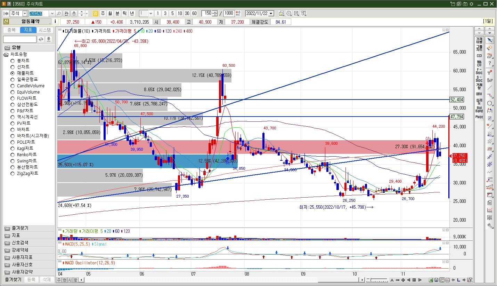Click the 30 minute interval button

click(187, 13)
